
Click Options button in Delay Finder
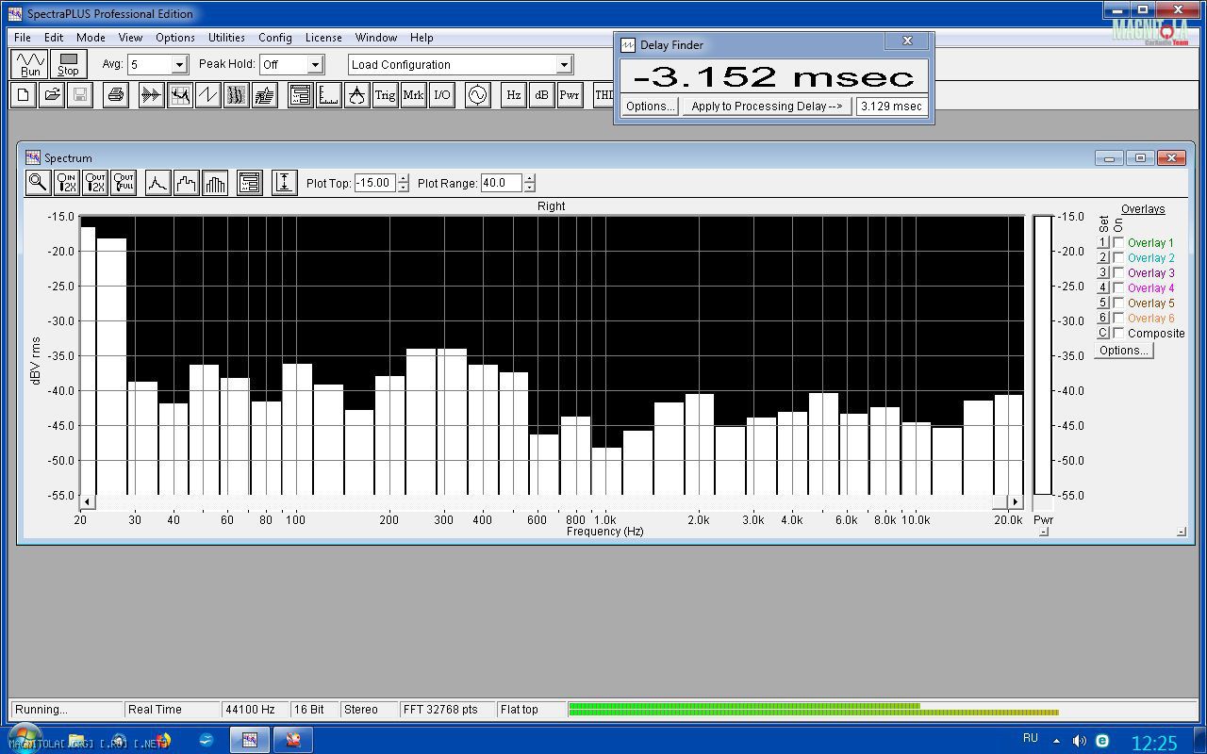650,107
